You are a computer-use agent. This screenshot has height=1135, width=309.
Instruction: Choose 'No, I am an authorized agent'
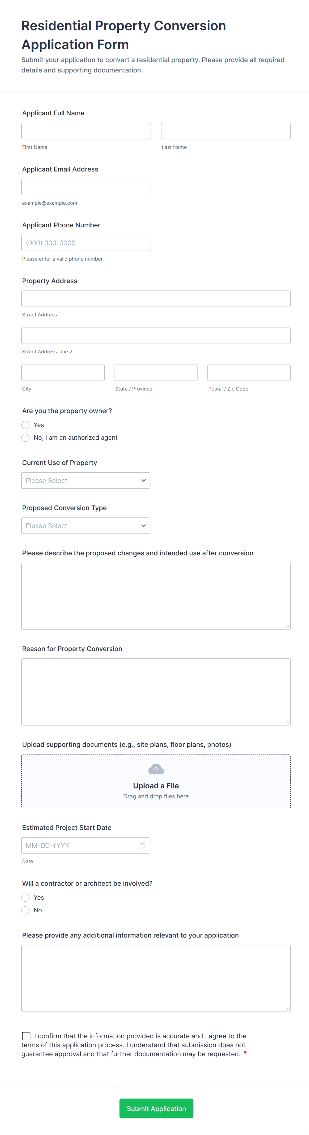tap(26, 437)
